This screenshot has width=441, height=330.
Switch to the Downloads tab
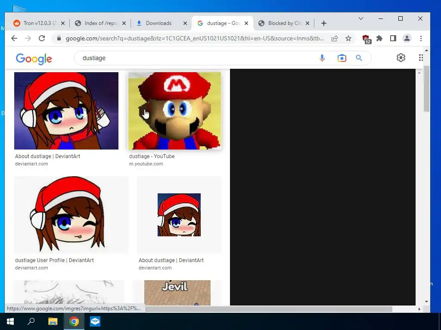158,23
